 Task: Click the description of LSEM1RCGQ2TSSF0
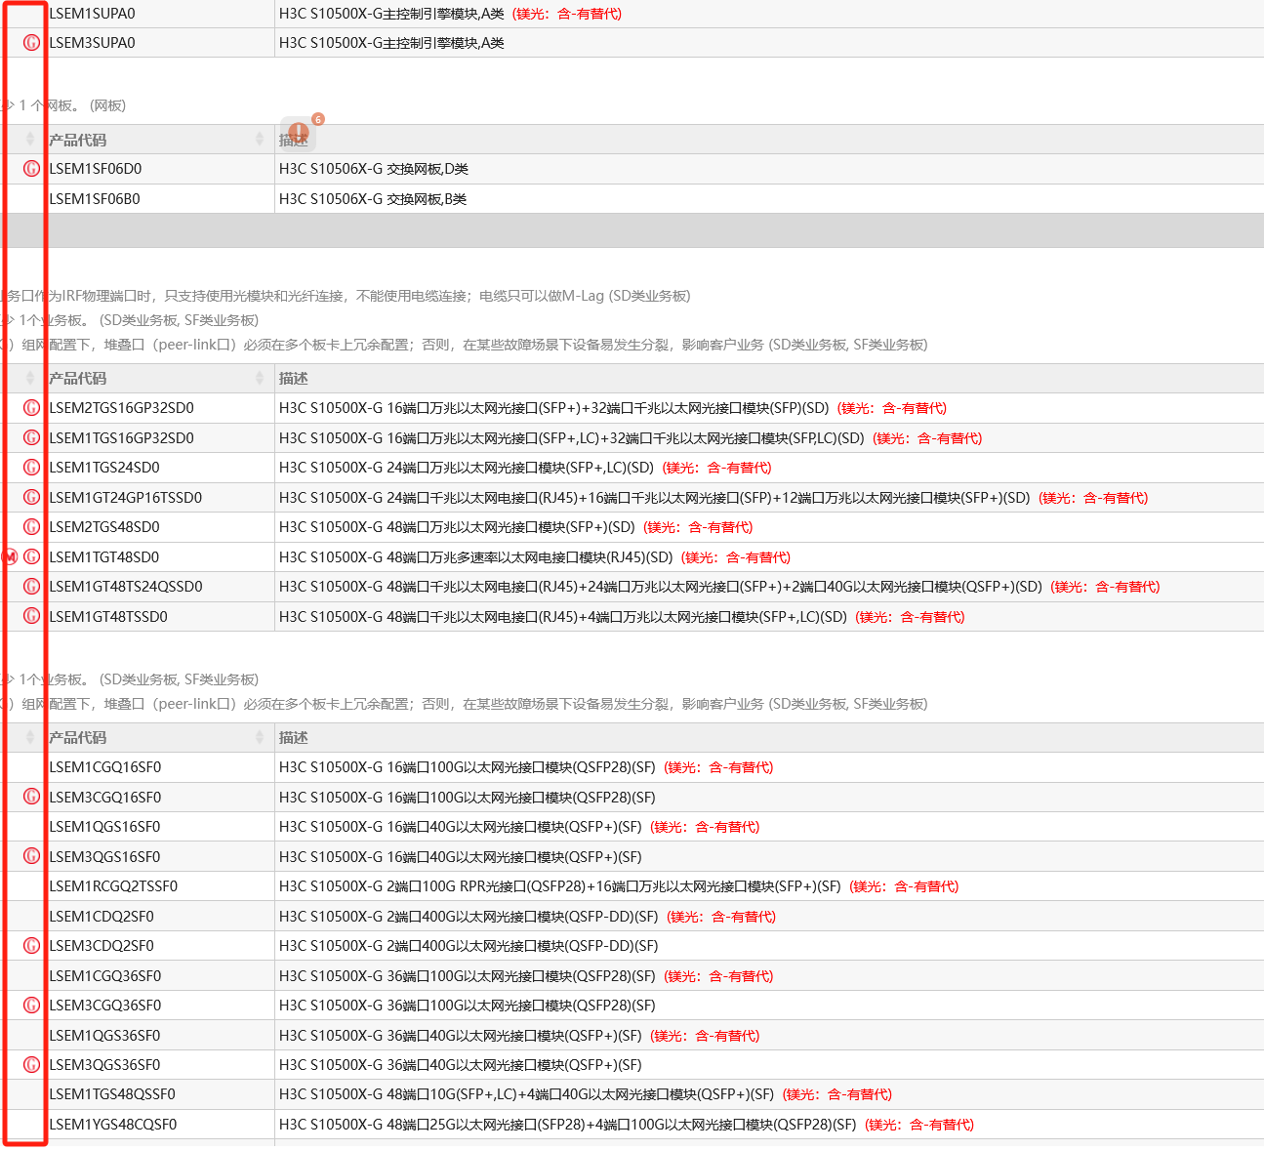point(619,886)
